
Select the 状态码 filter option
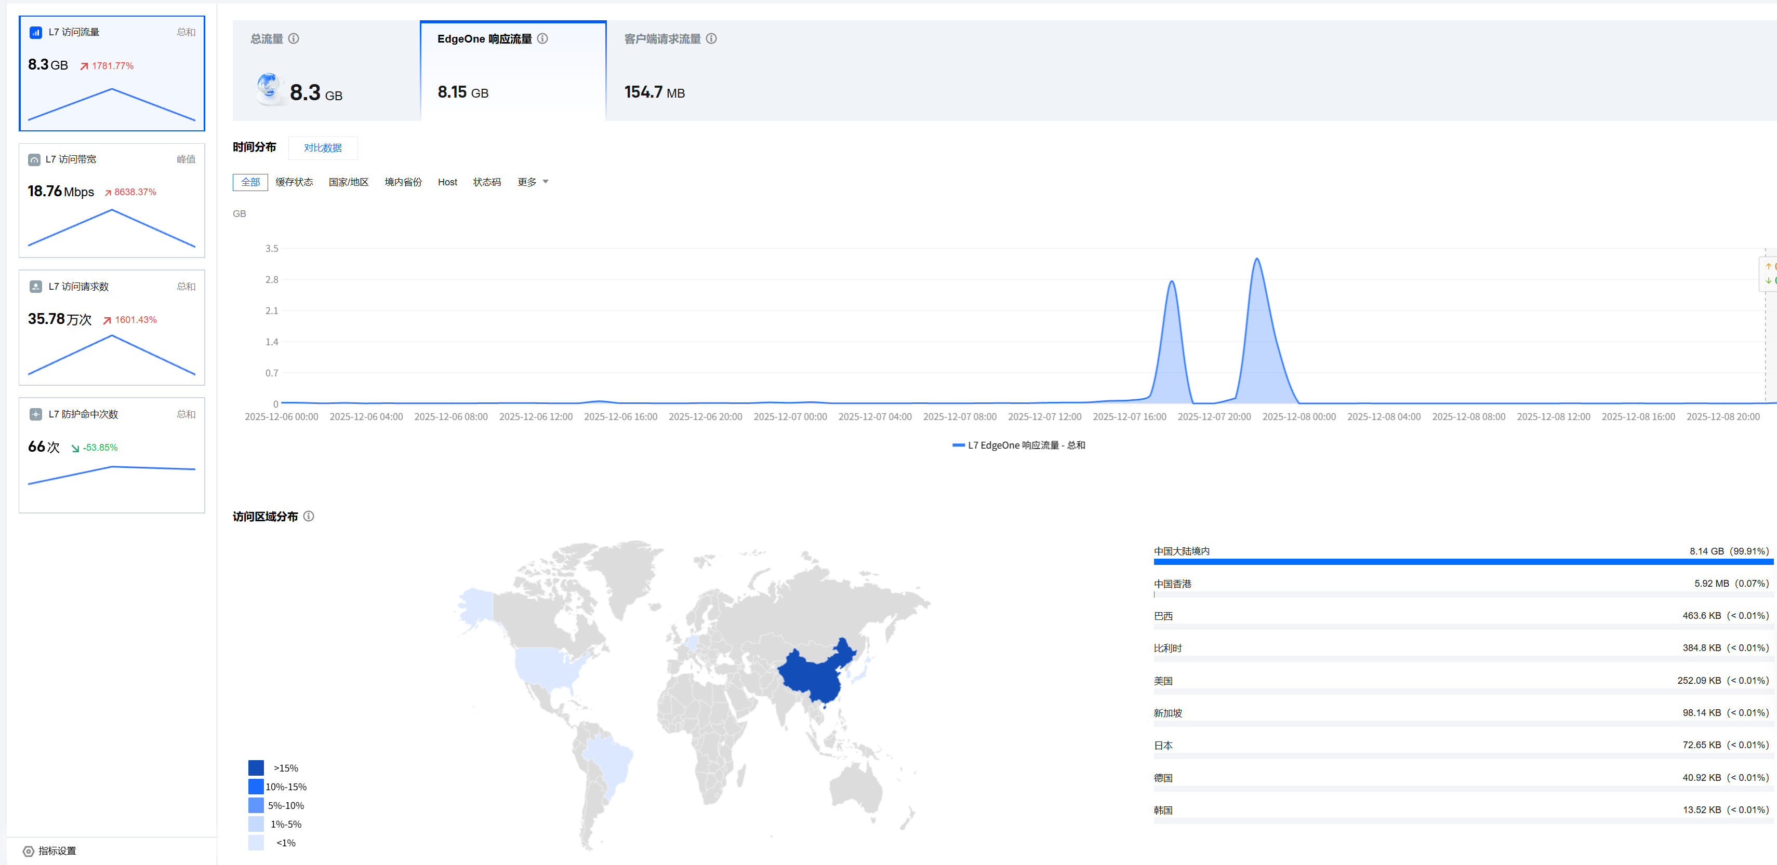click(x=487, y=182)
